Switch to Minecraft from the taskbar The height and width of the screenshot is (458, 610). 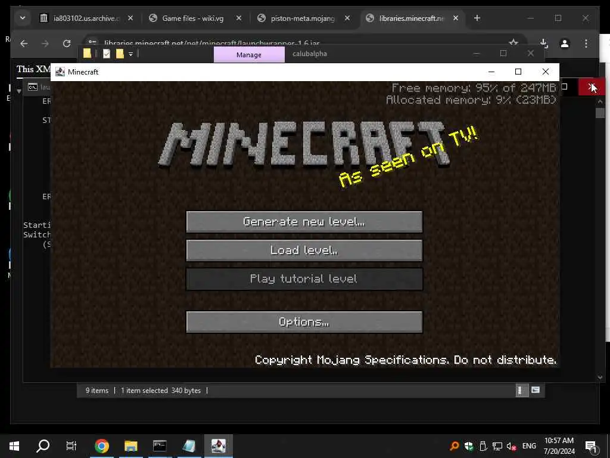coord(218,446)
